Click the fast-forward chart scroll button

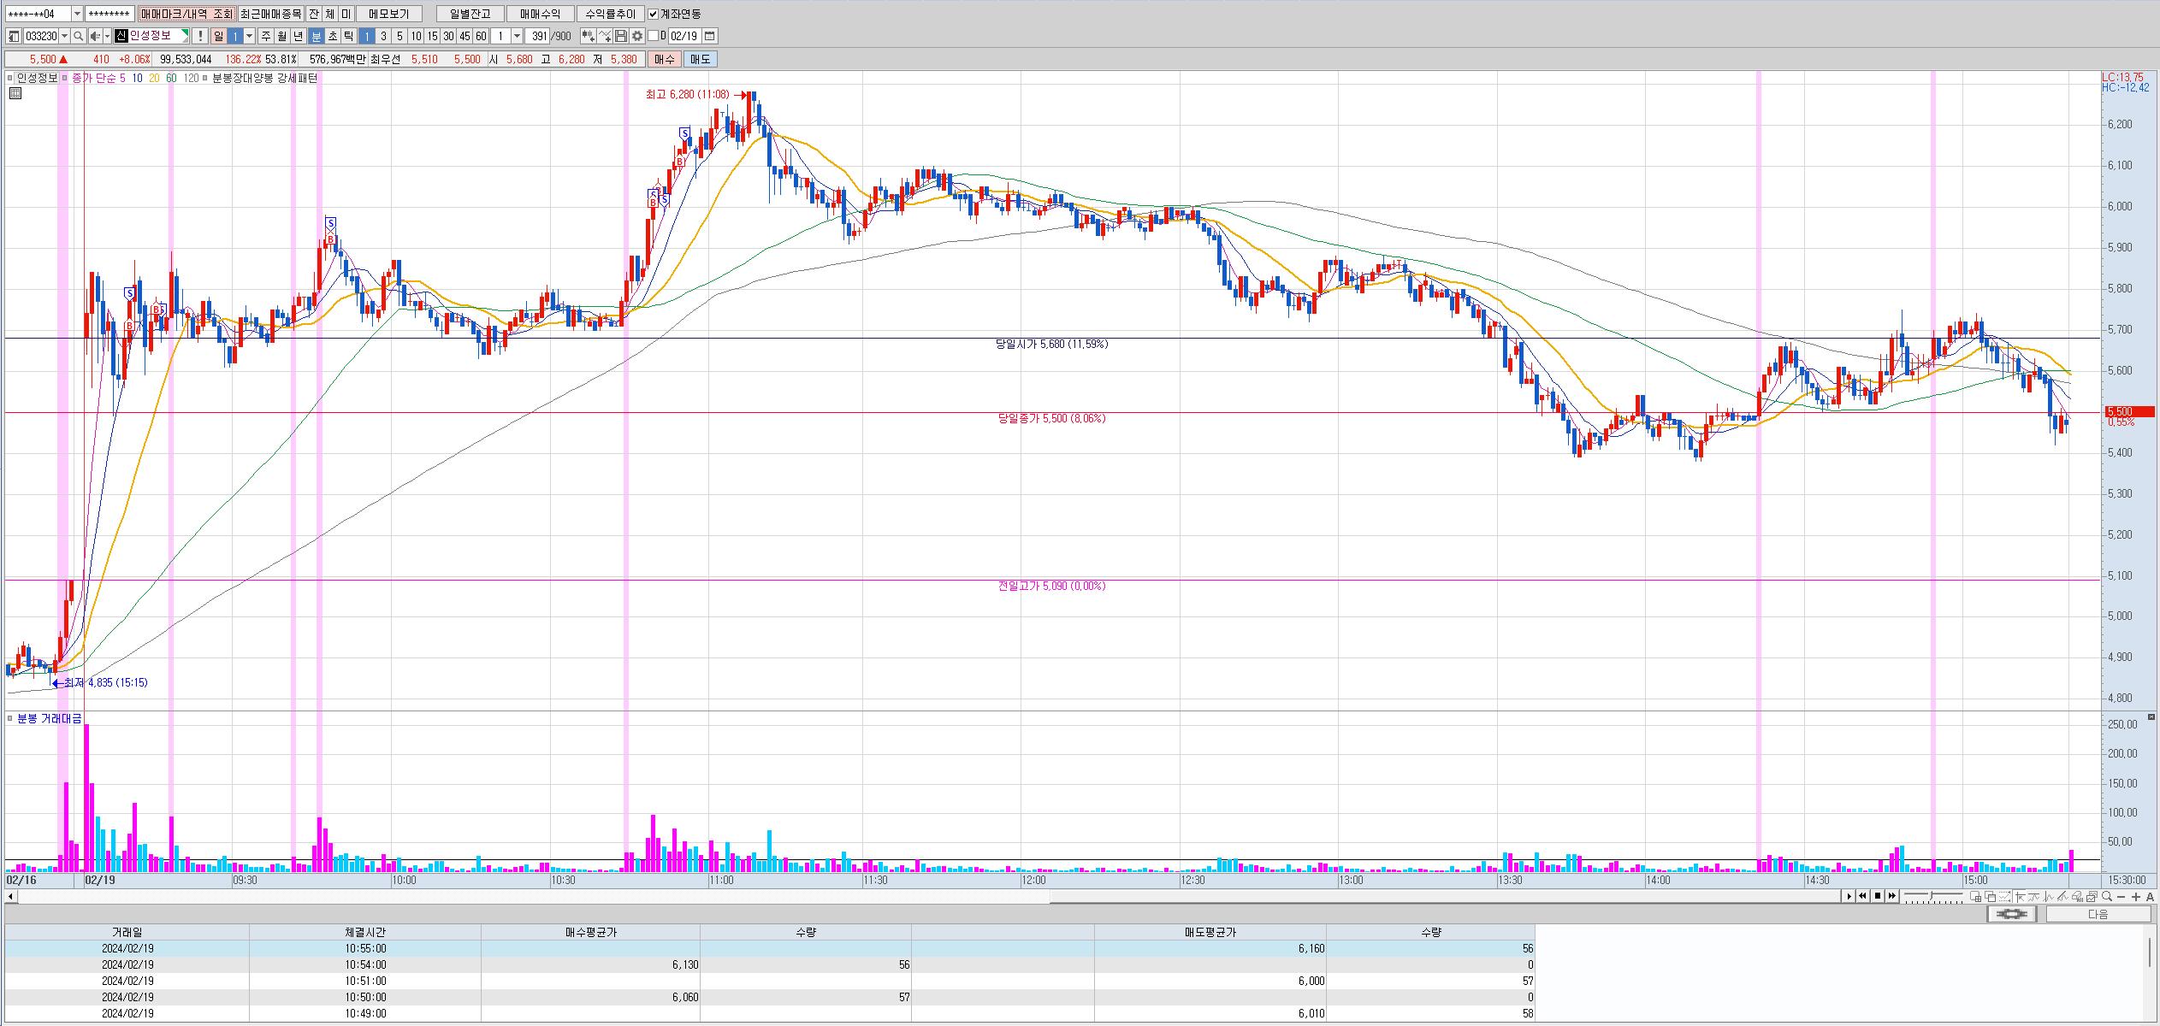[x=1892, y=896]
